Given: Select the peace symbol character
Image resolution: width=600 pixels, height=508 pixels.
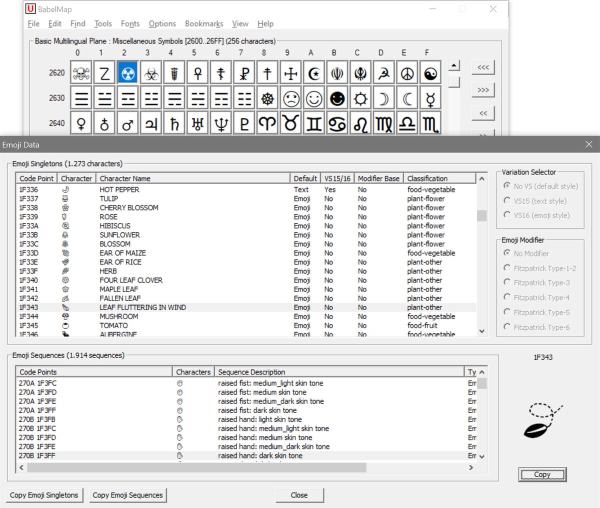Looking at the screenshot, I should tap(407, 72).
